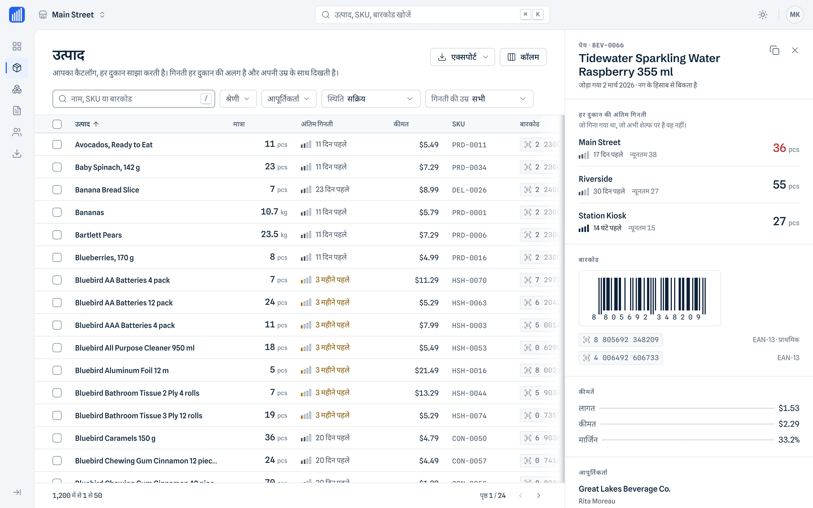Toggle the select-all checkbox in table header
The width and height of the screenshot is (813, 508).
[57, 124]
